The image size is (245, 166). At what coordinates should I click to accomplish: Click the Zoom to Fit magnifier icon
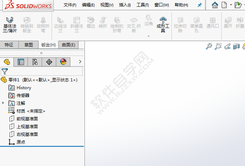pyautogui.click(x=209, y=46)
